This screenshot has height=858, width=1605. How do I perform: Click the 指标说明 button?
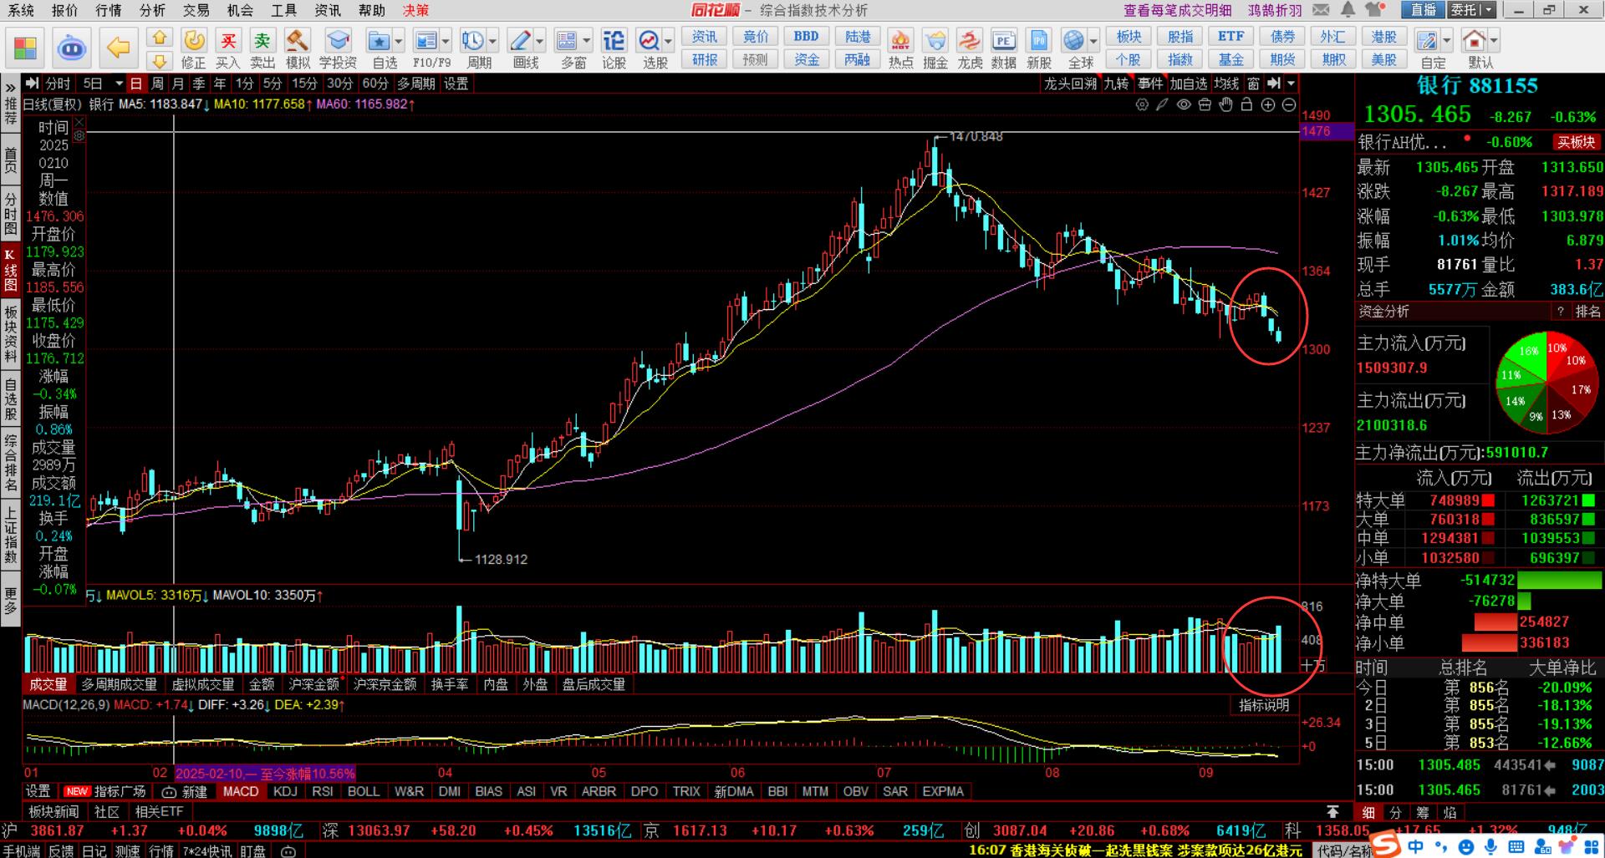[1263, 705]
